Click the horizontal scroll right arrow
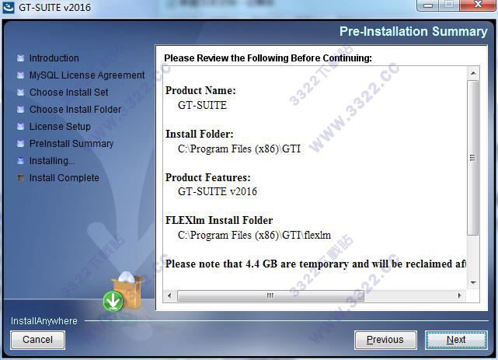Screen dimensions: 498x360 pos(459,295)
